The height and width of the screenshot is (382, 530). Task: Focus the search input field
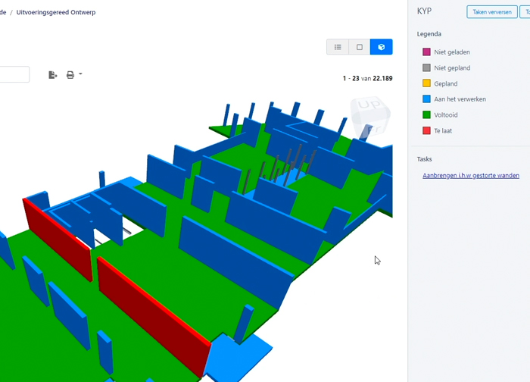pos(14,74)
